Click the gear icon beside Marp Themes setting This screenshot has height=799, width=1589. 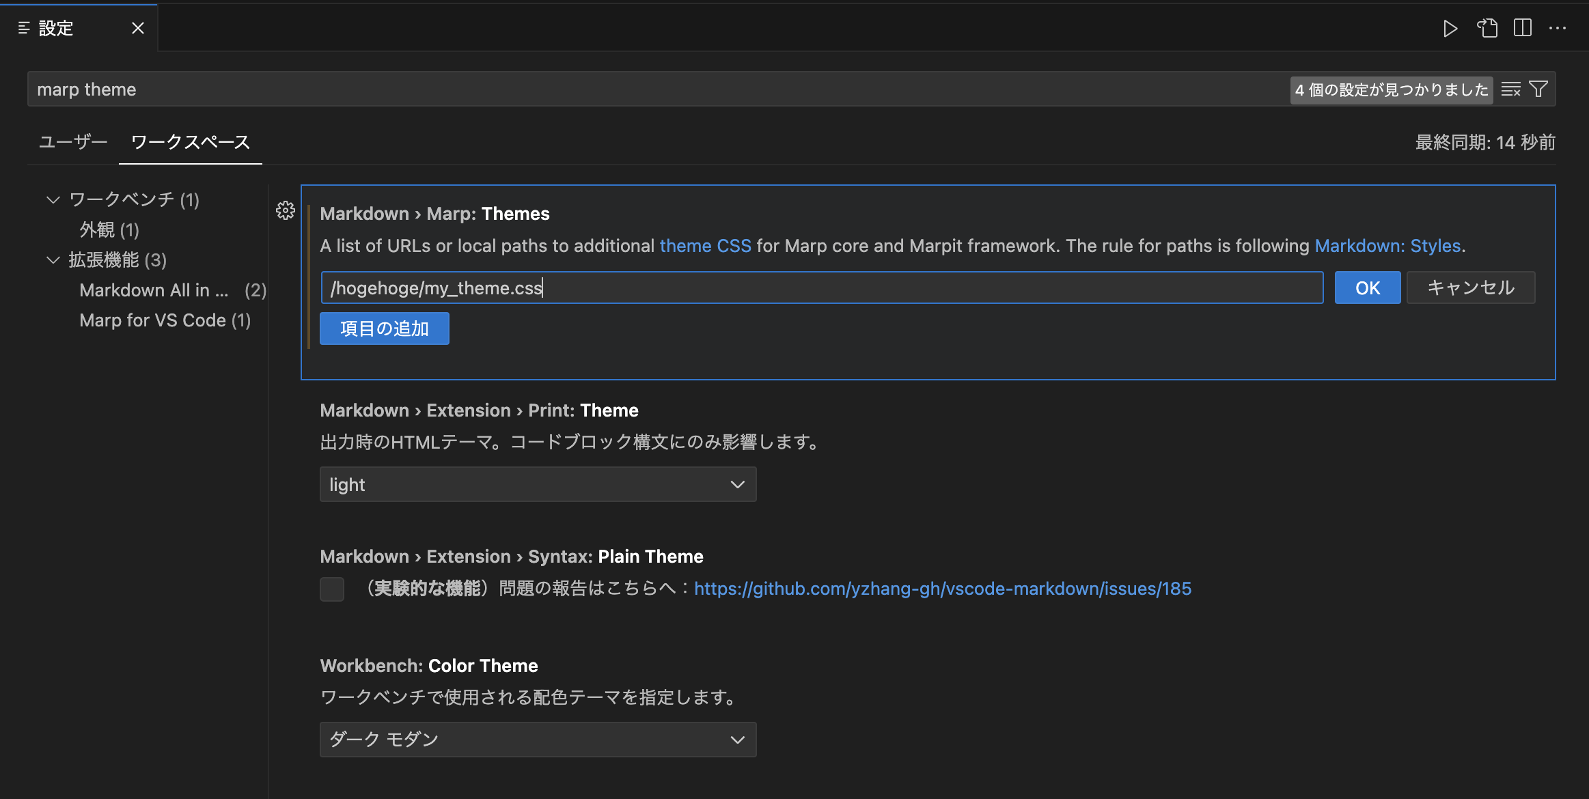tap(286, 210)
